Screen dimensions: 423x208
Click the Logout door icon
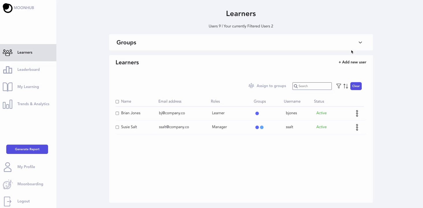pos(8,201)
